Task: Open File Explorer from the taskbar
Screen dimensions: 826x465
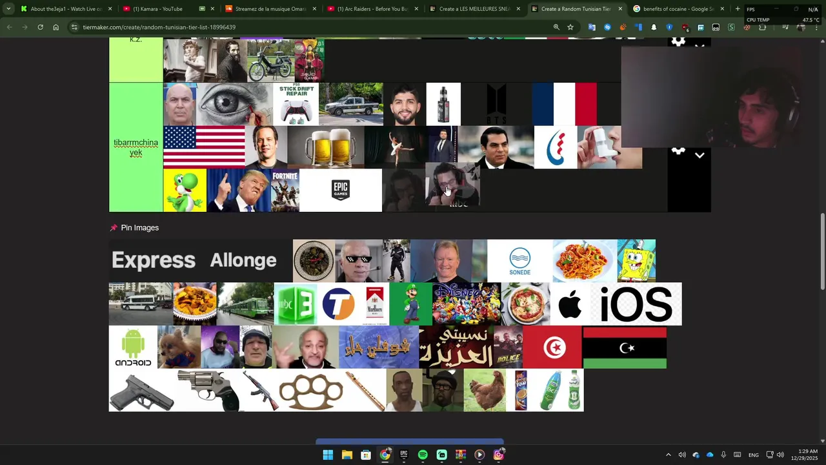Action: click(347, 455)
